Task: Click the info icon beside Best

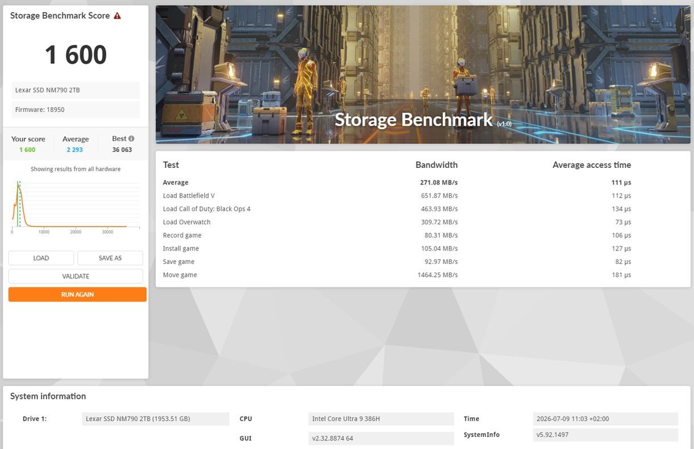Action: tap(131, 138)
